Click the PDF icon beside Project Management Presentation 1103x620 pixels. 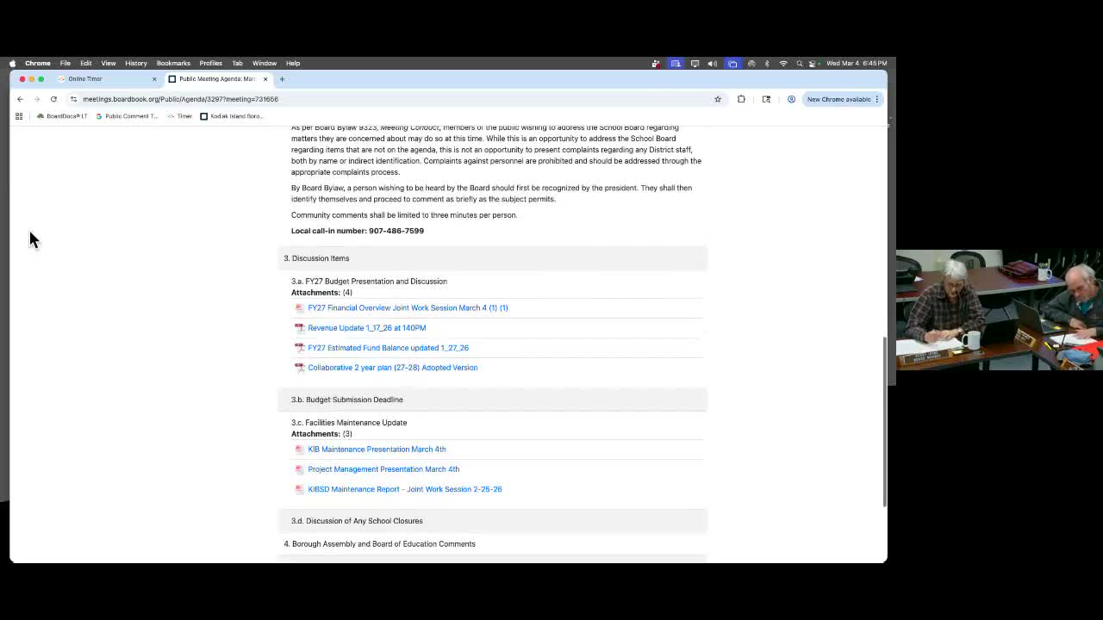click(x=300, y=469)
